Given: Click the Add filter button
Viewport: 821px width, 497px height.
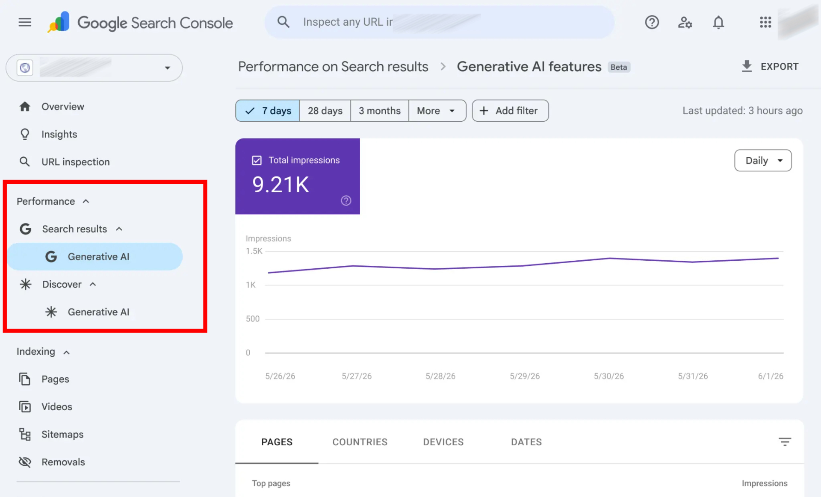Looking at the screenshot, I should point(510,111).
